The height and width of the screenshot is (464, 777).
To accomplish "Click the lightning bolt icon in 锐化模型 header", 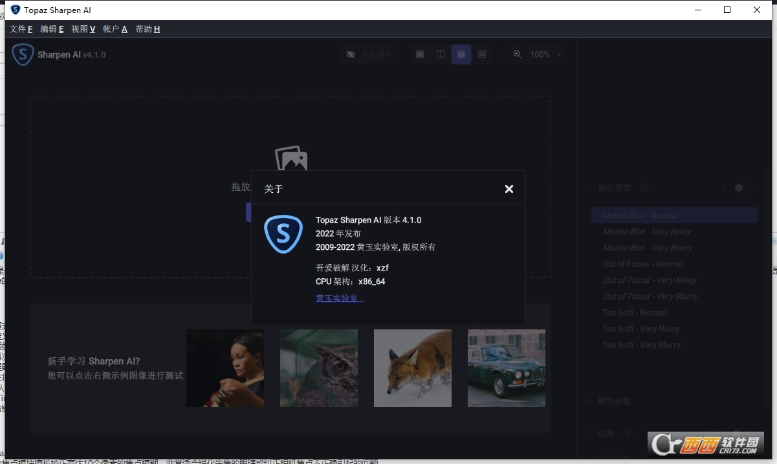I will point(725,188).
